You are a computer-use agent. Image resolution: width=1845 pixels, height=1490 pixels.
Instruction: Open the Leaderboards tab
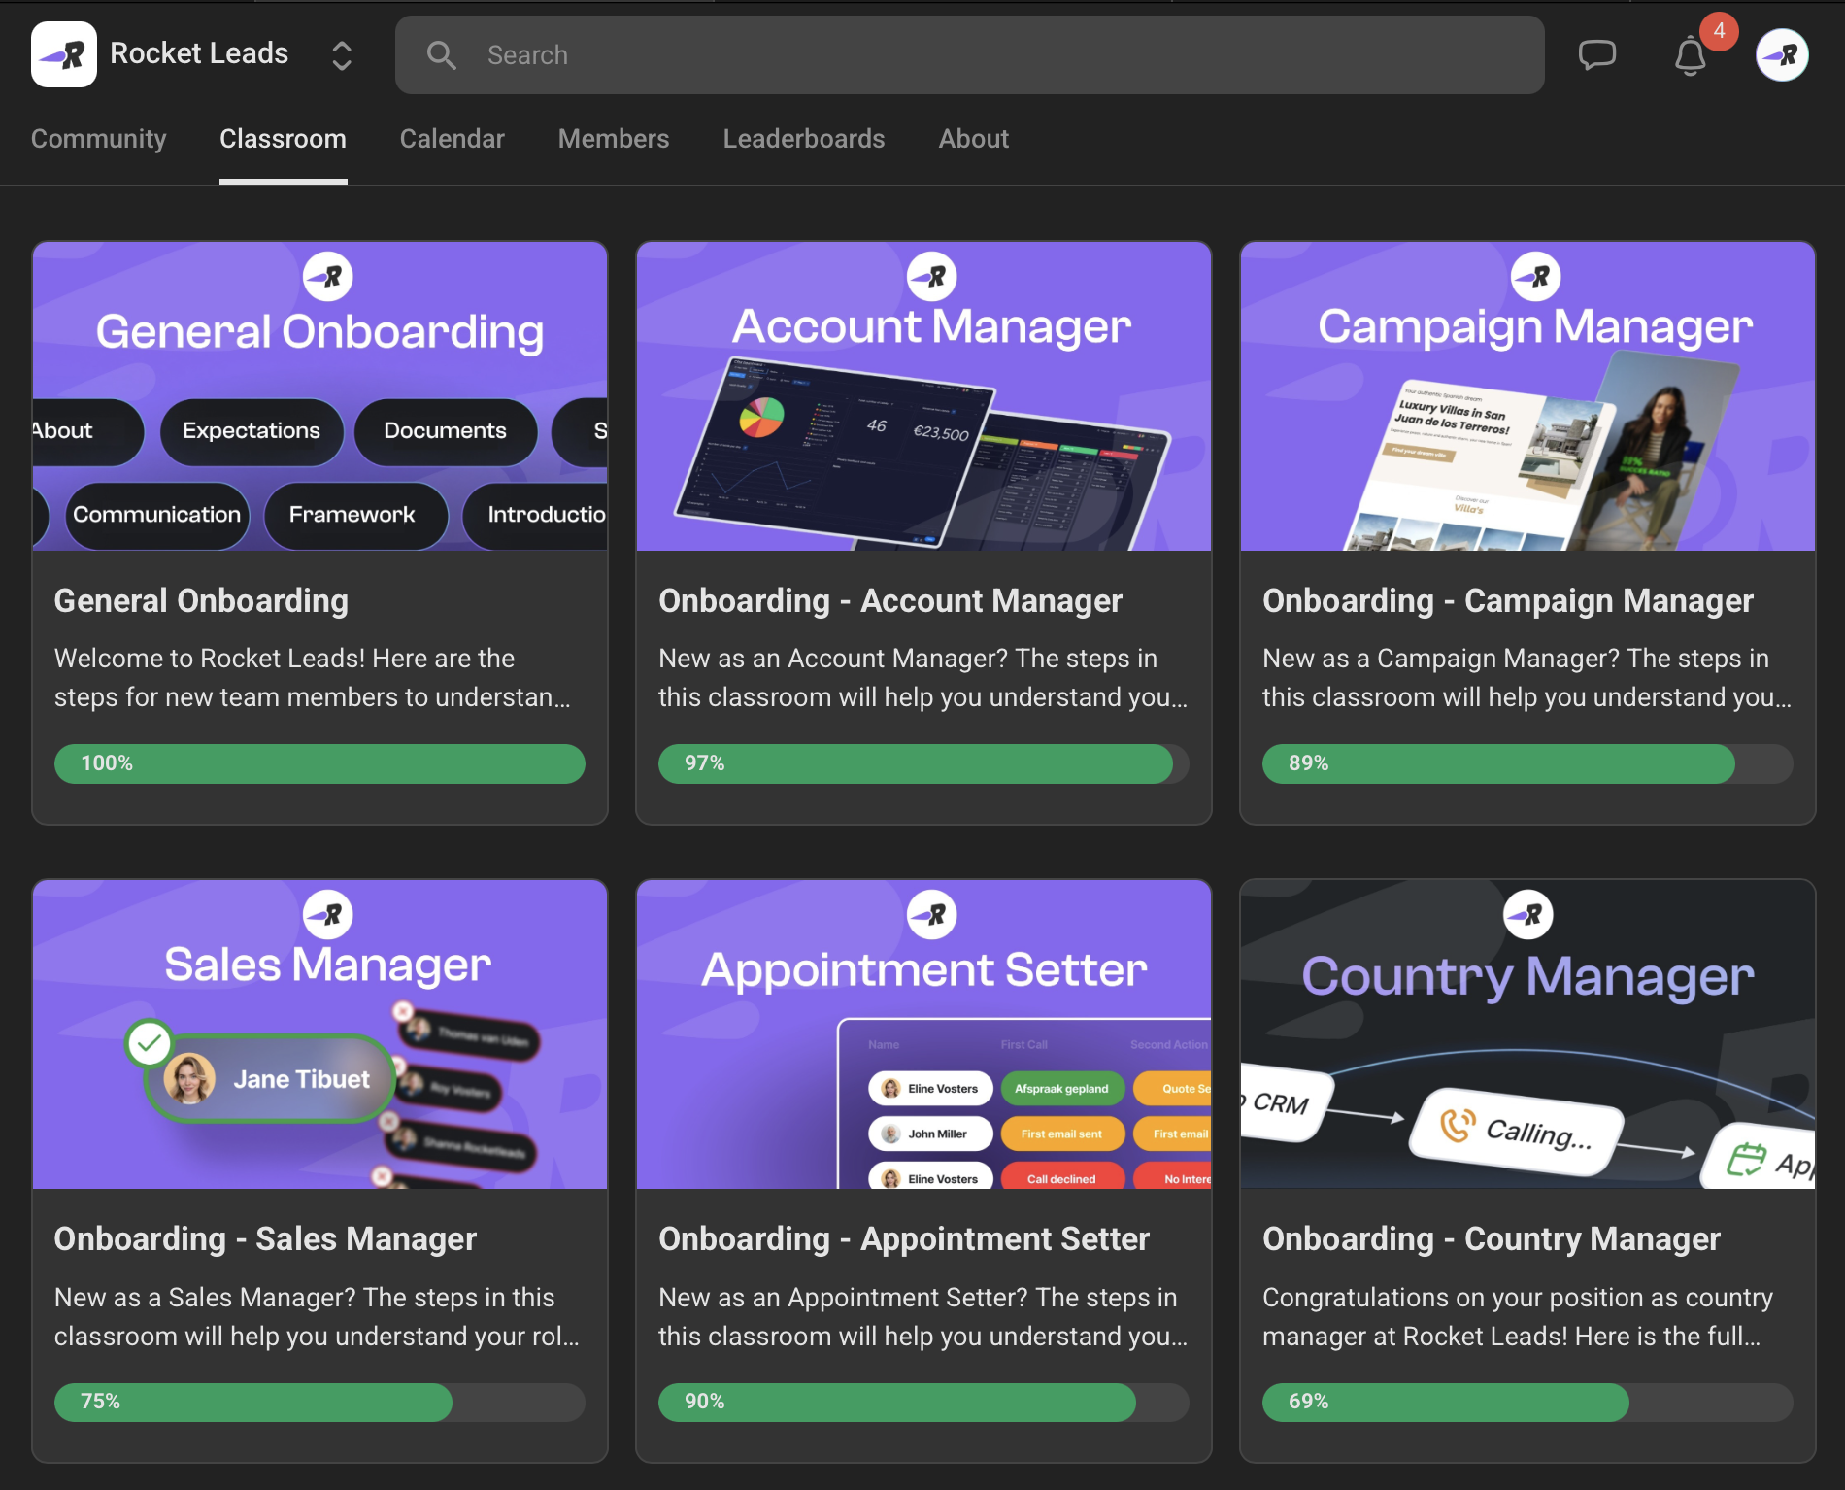point(804,139)
